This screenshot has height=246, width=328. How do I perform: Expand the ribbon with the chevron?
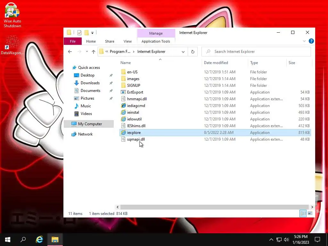(x=304, y=41)
